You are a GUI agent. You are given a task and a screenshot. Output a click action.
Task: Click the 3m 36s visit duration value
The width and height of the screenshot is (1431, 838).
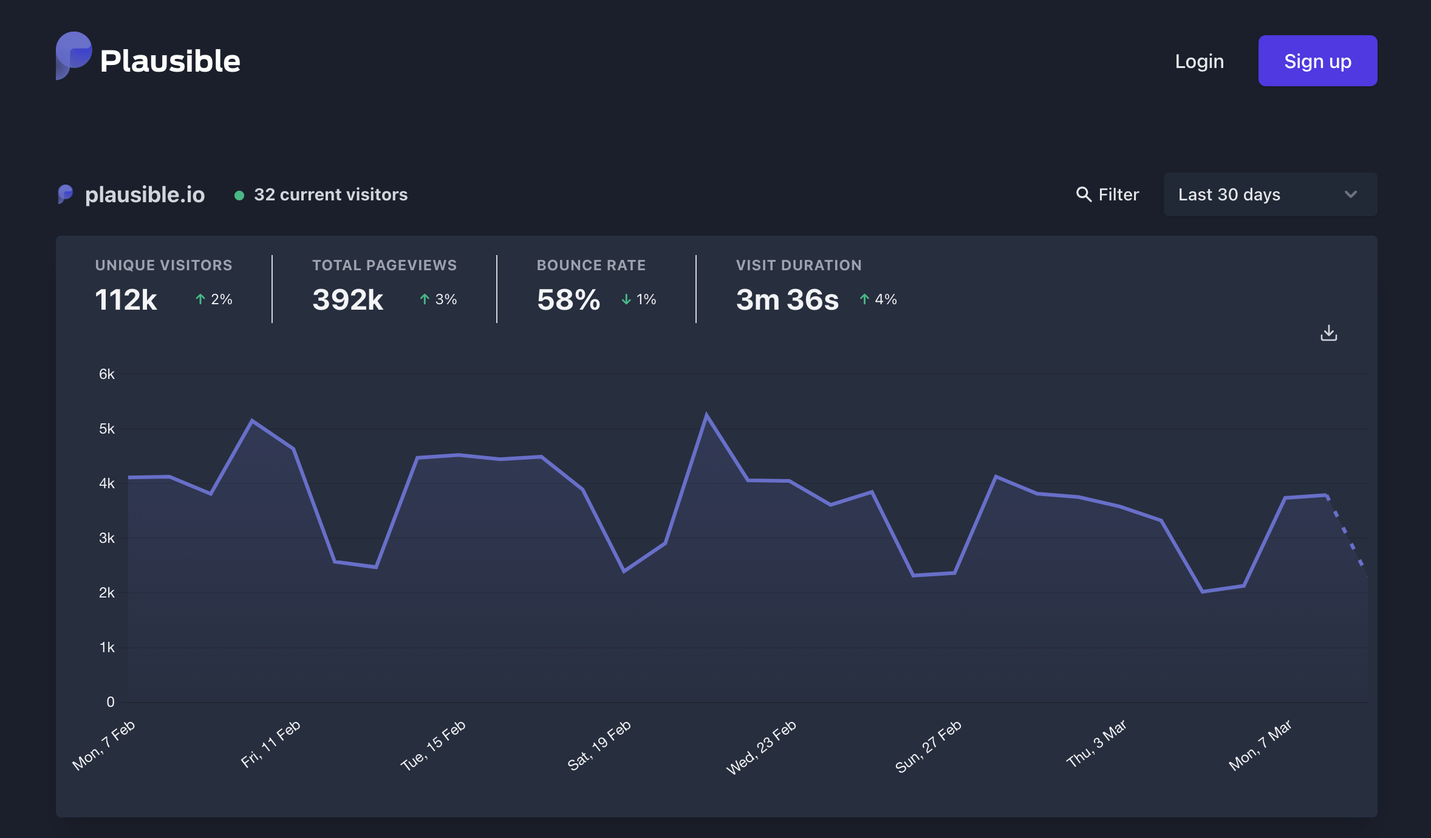point(787,299)
